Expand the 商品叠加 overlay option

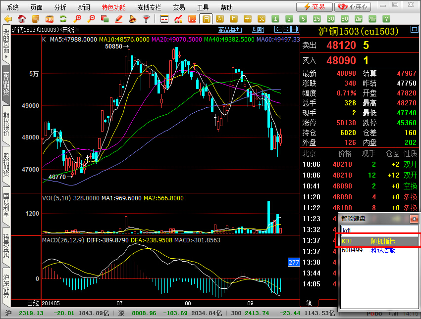click(x=230, y=30)
